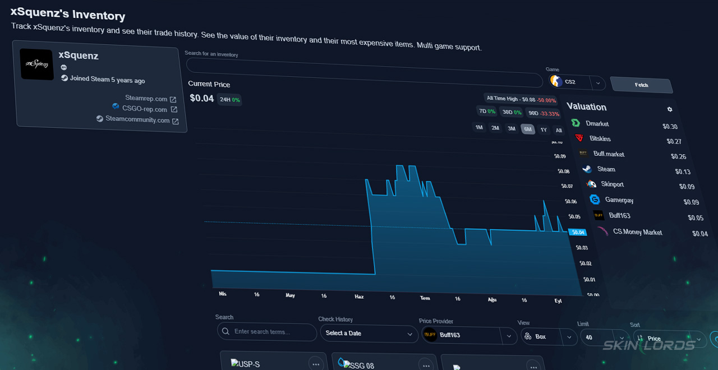Click the 30D 0% change badge
This screenshot has width=718, height=370.
(512, 112)
